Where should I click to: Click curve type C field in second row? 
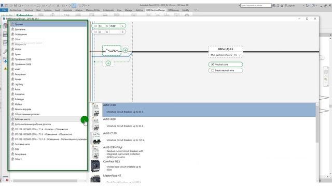(122, 32)
